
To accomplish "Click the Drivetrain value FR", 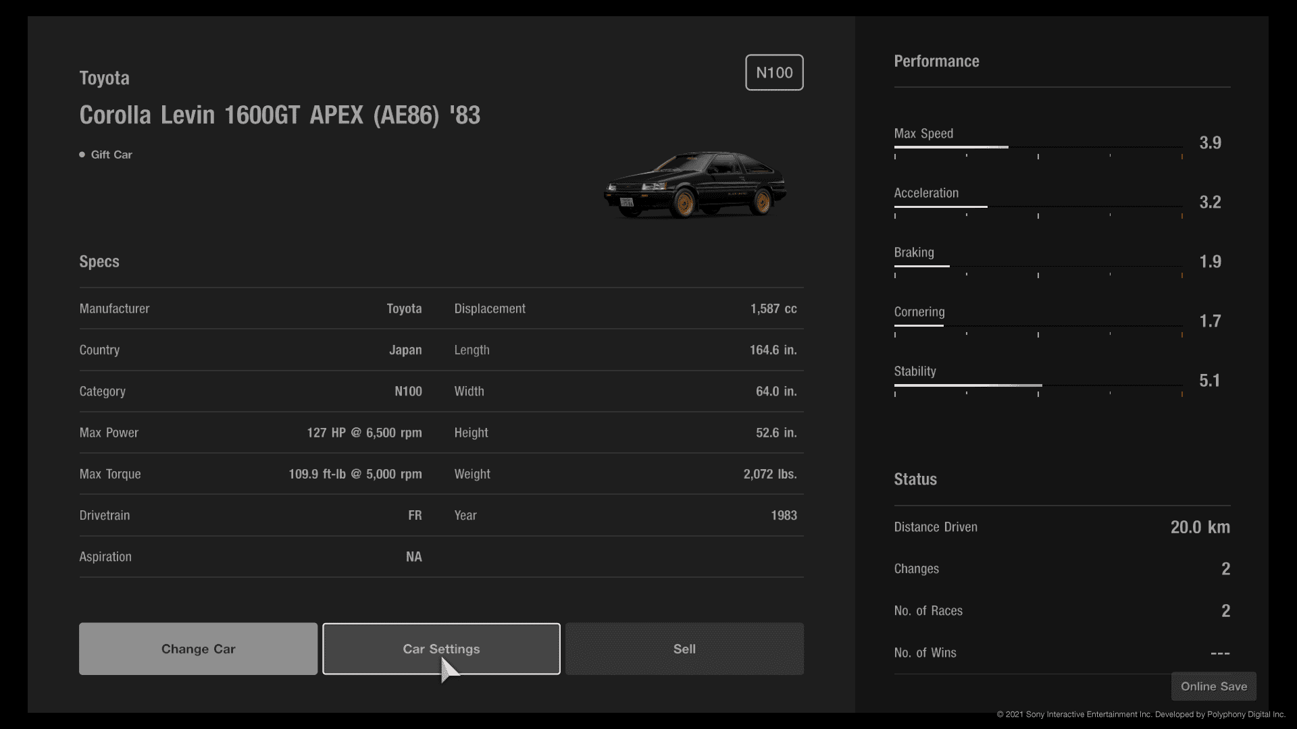I will pyautogui.click(x=415, y=516).
